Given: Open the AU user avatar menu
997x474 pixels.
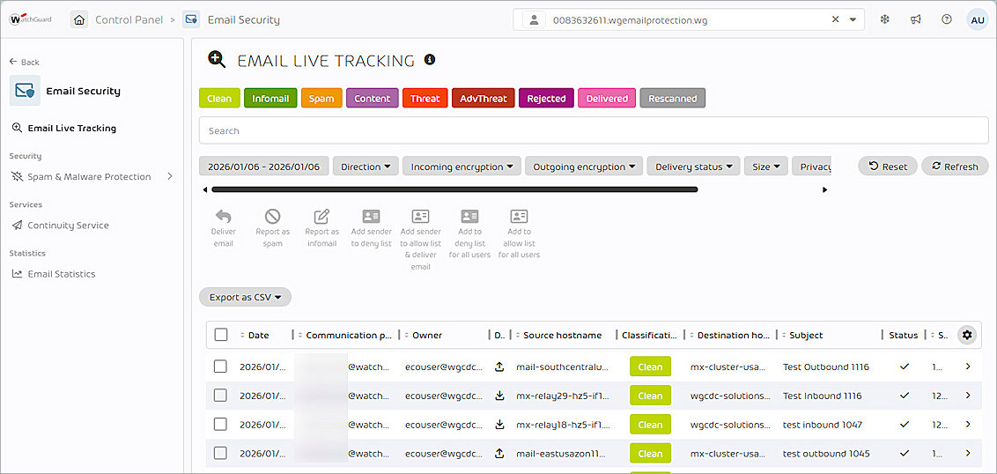Looking at the screenshot, I should tap(978, 19).
